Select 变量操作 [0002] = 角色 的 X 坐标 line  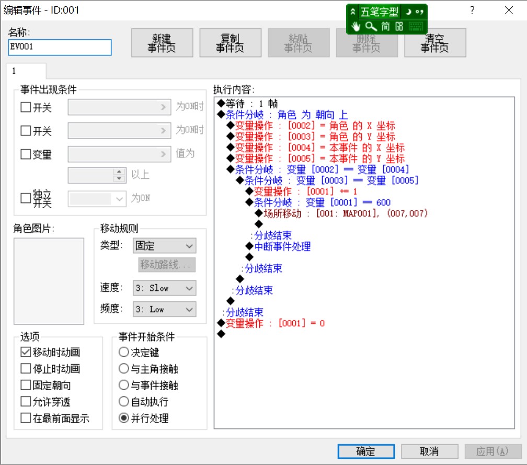(311, 126)
